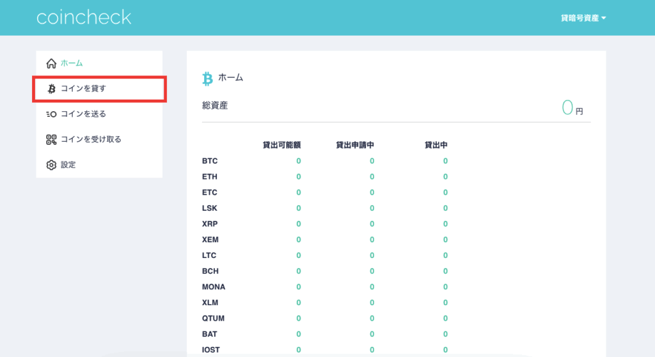Click the ETH row label
The width and height of the screenshot is (655, 357).
point(210,177)
